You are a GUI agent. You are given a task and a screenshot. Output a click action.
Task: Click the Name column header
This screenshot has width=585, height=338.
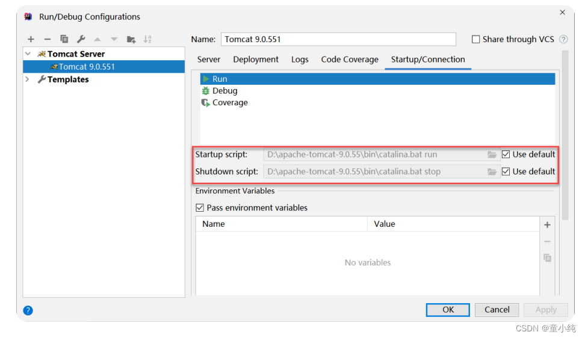(x=282, y=224)
